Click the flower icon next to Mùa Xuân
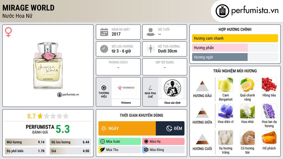The image size is (283, 159). click(102, 142)
